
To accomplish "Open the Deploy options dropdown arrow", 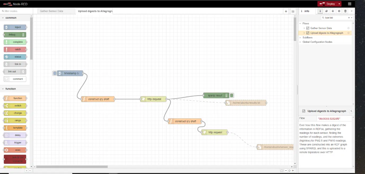I will pyautogui.click(x=339, y=4).
